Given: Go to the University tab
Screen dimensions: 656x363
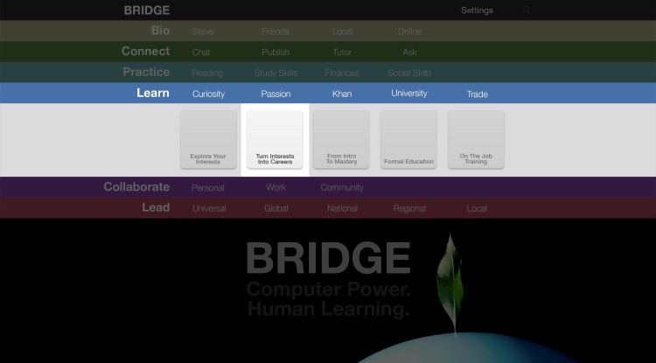Looking at the screenshot, I should [408, 94].
